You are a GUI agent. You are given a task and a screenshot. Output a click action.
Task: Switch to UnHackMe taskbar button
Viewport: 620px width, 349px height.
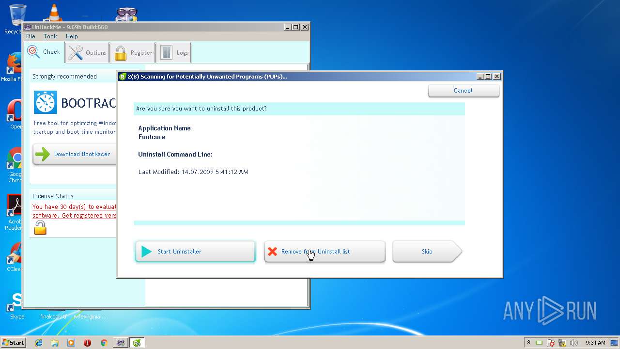121,343
